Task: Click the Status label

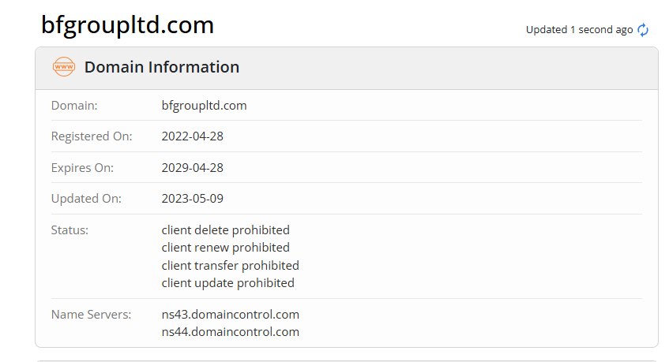Action: tap(70, 230)
